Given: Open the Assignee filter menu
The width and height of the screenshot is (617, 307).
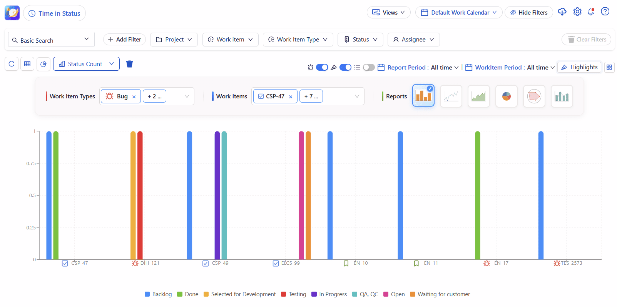Looking at the screenshot, I should click(x=413, y=40).
